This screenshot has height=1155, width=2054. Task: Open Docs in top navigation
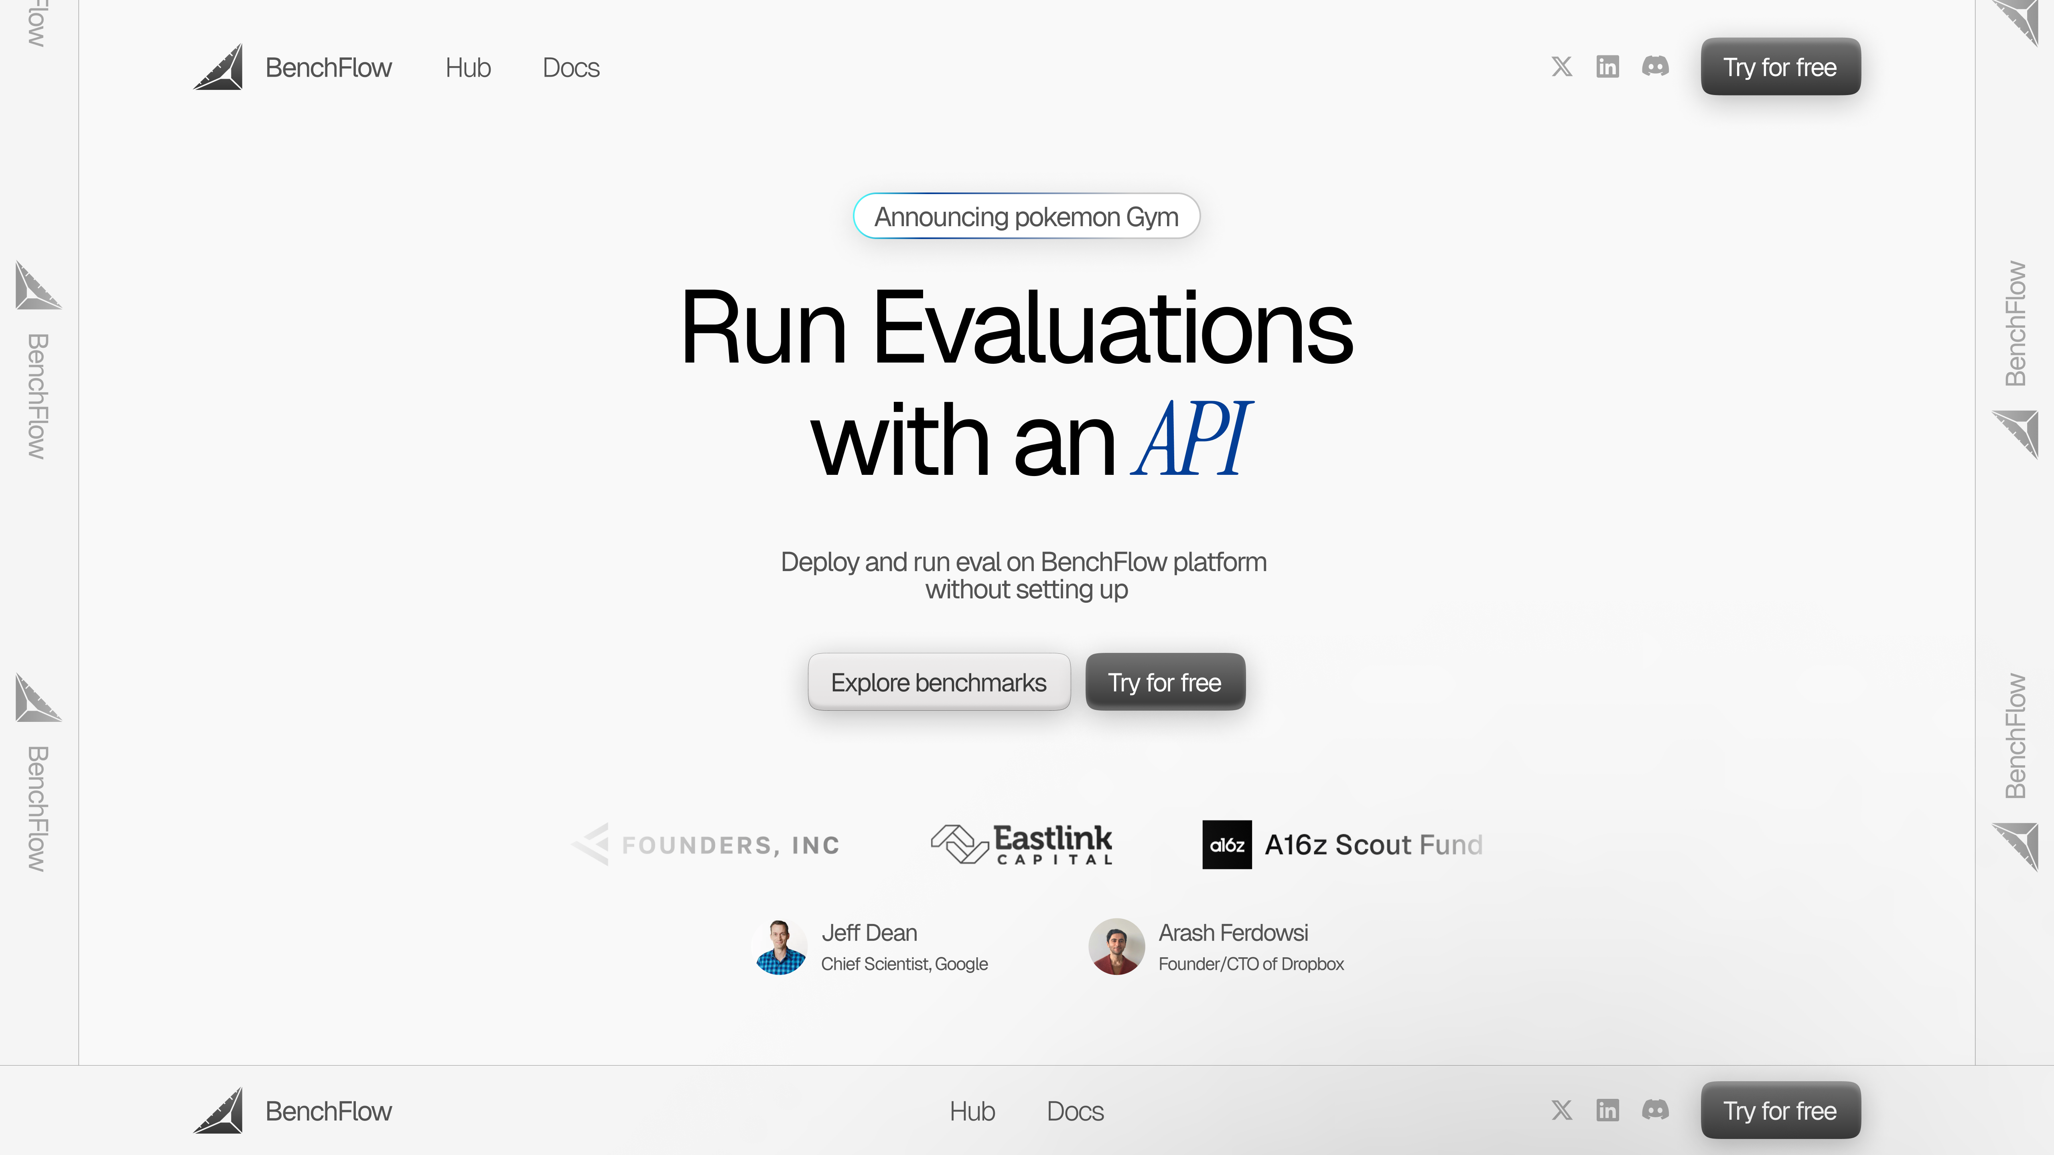pos(571,68)
